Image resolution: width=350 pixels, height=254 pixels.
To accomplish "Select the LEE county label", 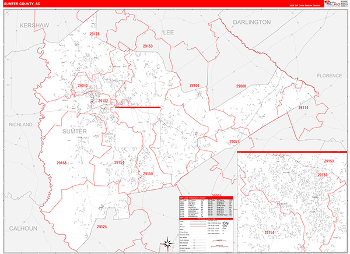I will [x=169, y=33].
